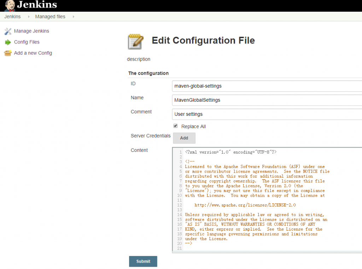Click the 'under the License.' line 19
The height and width of the screenshot is (269, 362).
pyautogui.click(x=206, y=239)
